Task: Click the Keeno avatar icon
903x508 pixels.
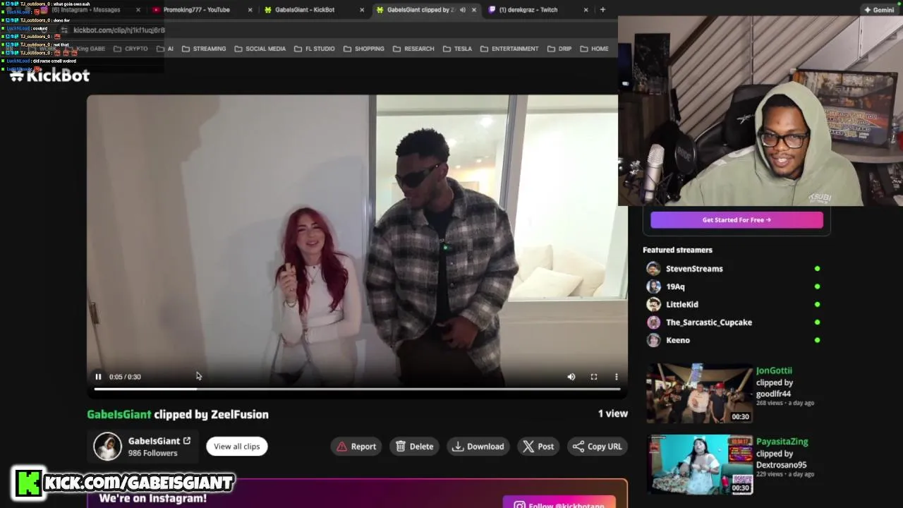Action: (653, 340)
